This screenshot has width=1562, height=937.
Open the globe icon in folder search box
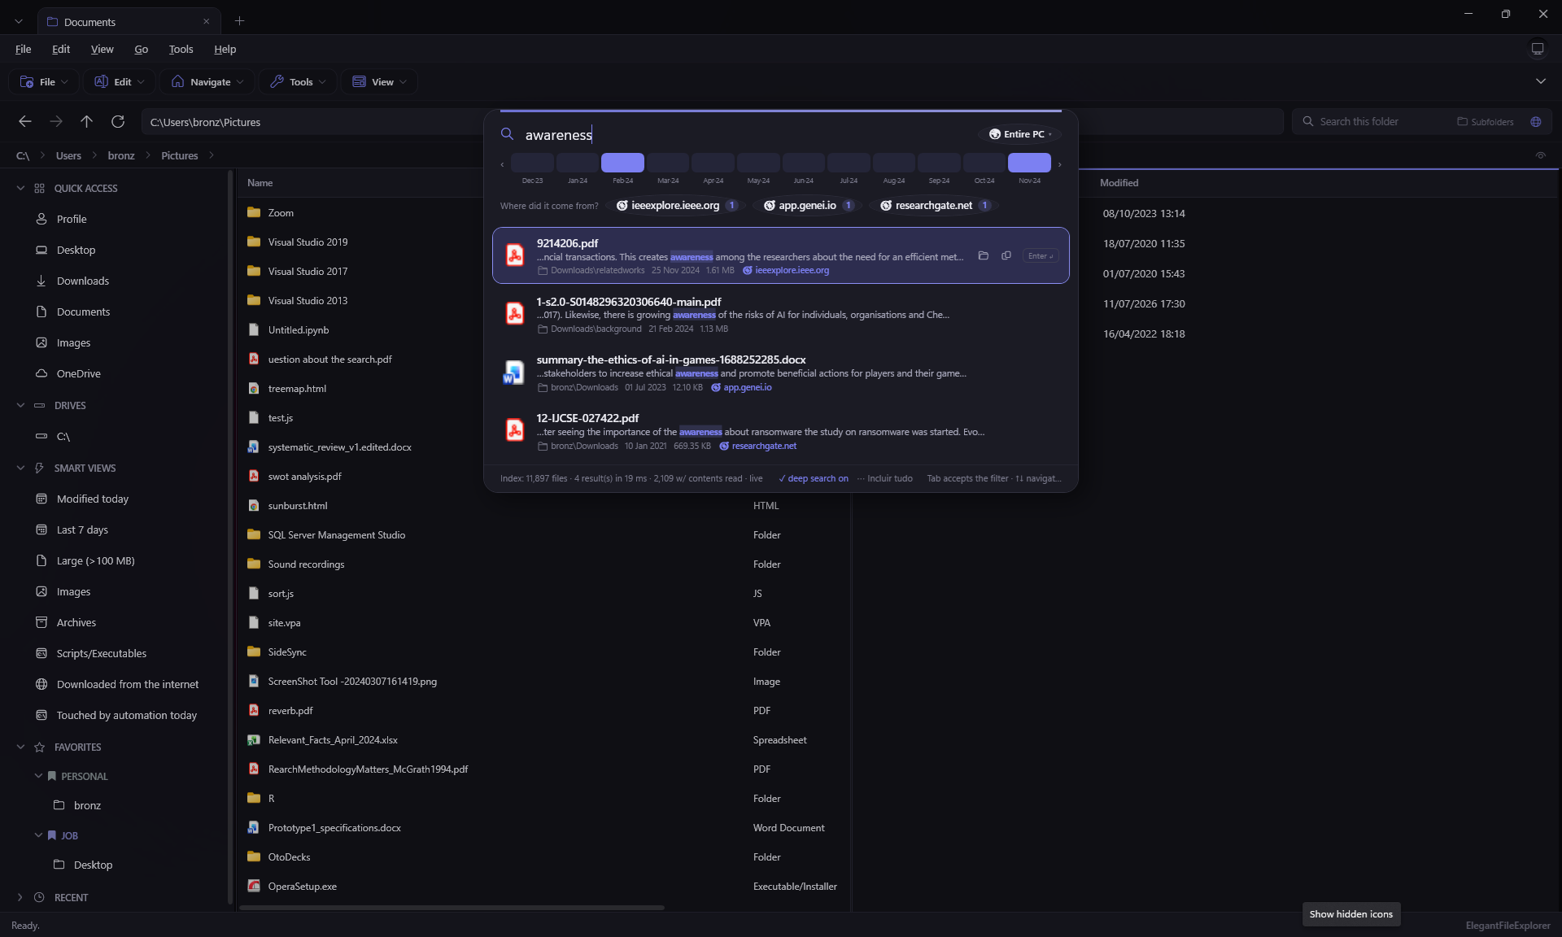click(x=1536, y=122)
